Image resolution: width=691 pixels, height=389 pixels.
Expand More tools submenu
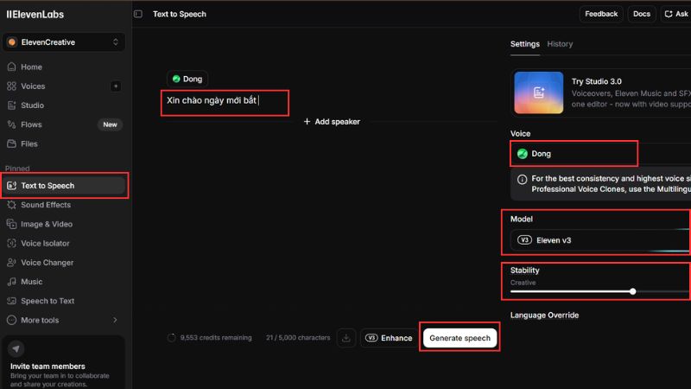[63, 320]
